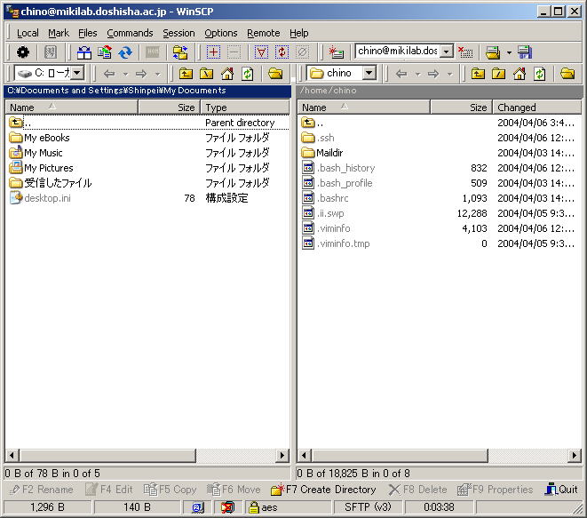Go to local root directory icon
The height and width of the screenshot is (518, 587).
(x=206, y=74)
